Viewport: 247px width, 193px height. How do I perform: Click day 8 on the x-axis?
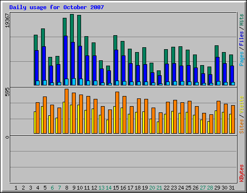tap(67, 188)
